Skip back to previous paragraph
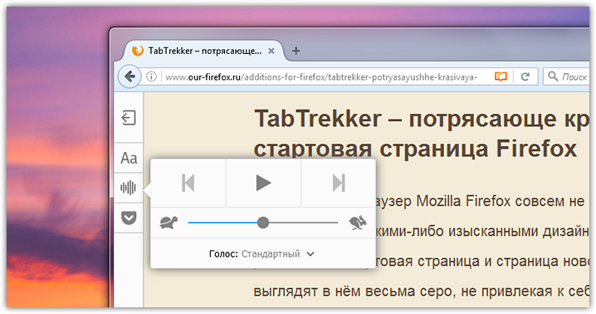Screen dimensions: 596x314 (188, 183)
